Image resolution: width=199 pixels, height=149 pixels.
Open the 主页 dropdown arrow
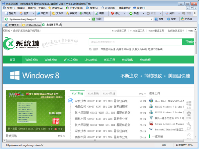[x=33, y=13]
